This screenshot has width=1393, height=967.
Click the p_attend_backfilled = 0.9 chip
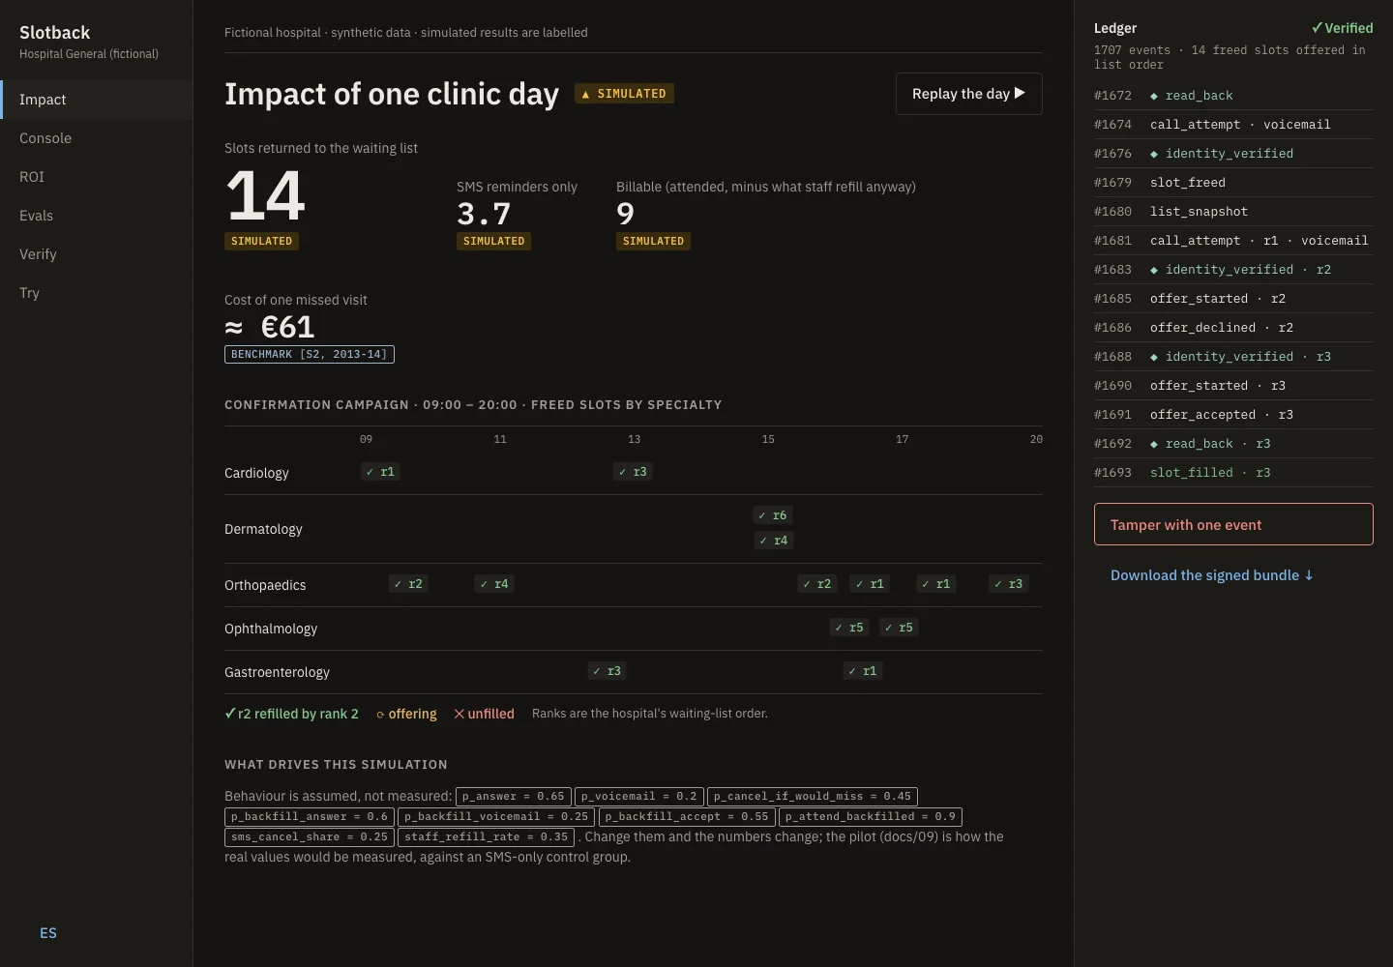(x=871, y=817)
